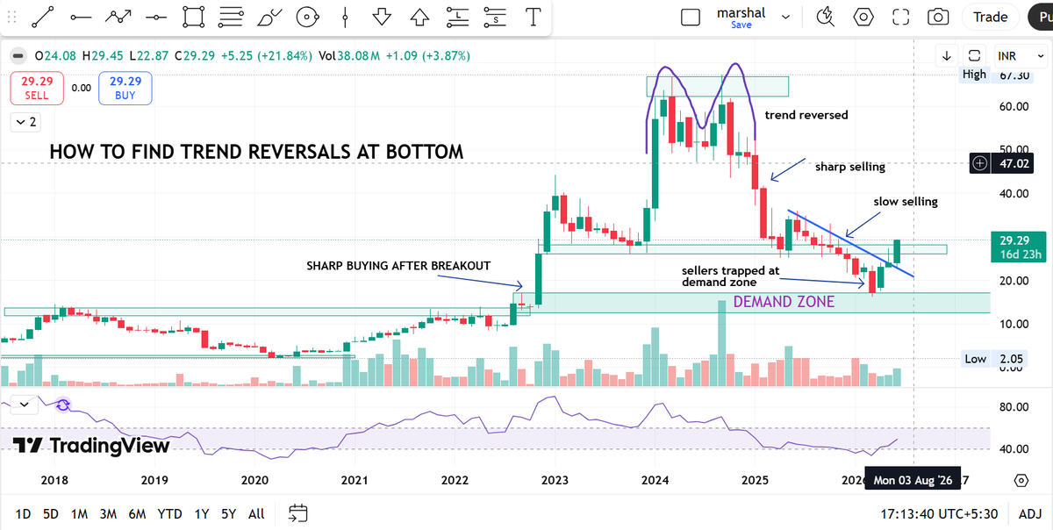Open the layout setup square icon
This screenshot has width=1053, height=530.
tap(691, 18)
